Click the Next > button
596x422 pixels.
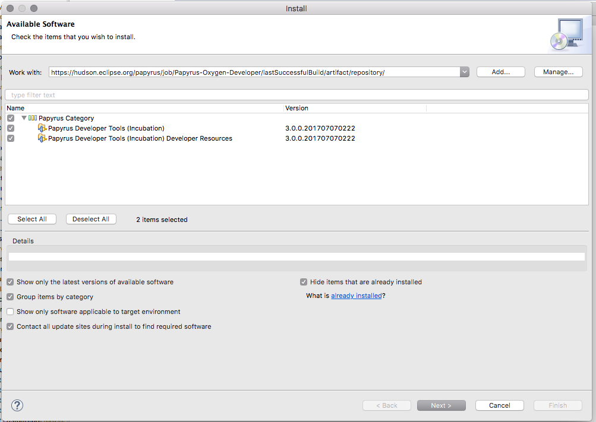click(x=441, y=405)
